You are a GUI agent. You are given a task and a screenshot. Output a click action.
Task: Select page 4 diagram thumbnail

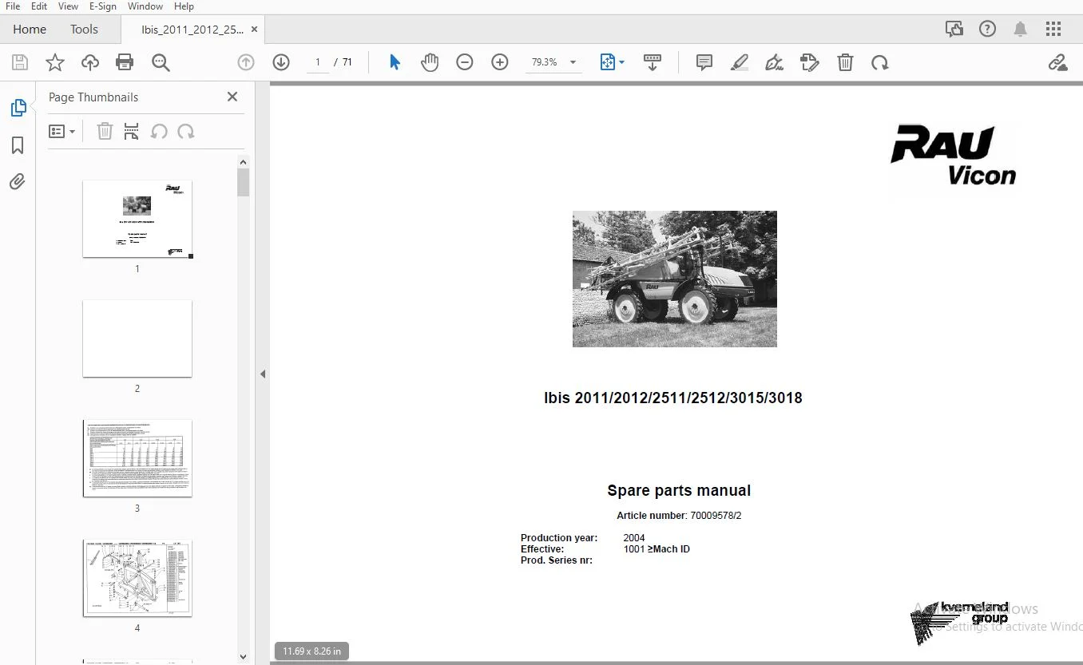137,578
